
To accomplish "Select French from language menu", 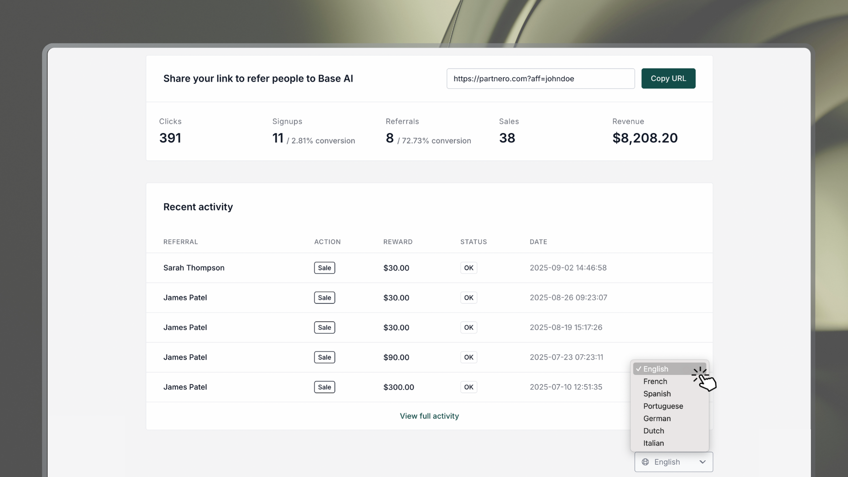I will [x=655, y=382].
